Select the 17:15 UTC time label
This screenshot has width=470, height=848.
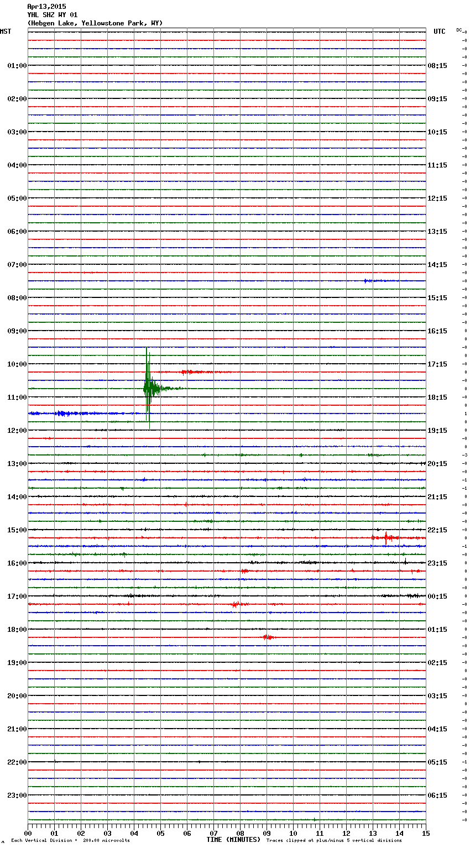click(x=437, y=364)
